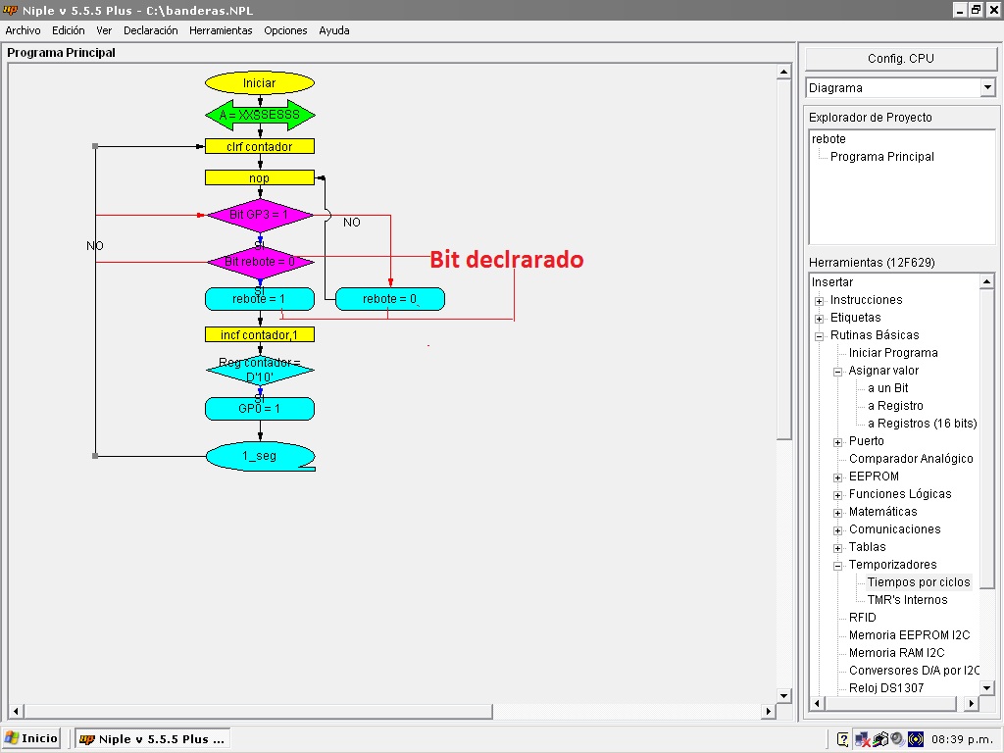Image resolution: width=1004 pixels, height=753 pixels.
Task: Select Tiempos por ciclos item
Action: click(919, 582)
